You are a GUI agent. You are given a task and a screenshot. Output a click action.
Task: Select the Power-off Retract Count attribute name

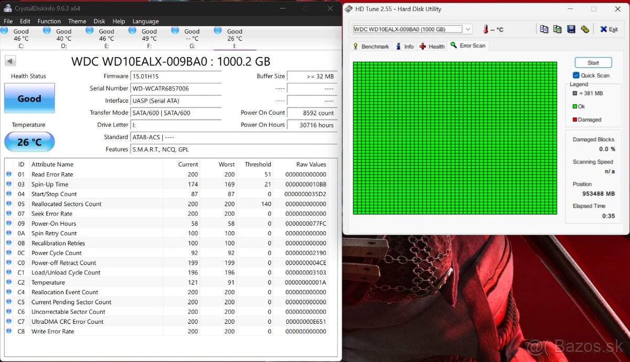(64, 263)
